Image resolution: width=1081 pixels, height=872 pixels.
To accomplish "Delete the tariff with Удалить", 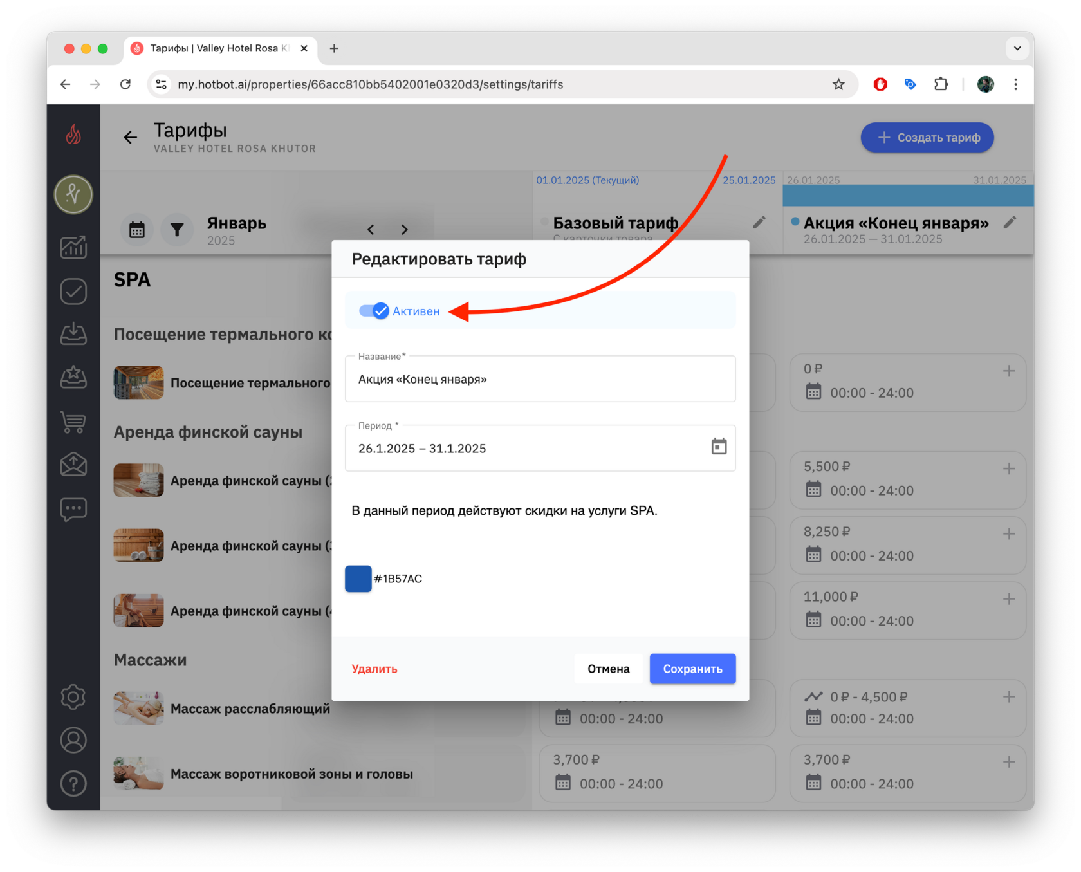I will pyautogui.click(x=374, y=669).
